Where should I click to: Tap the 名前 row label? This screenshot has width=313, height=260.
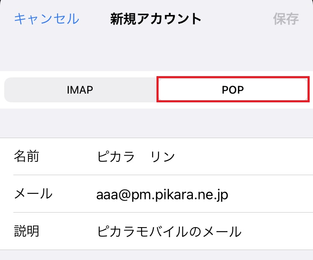(x=26, y=157)
